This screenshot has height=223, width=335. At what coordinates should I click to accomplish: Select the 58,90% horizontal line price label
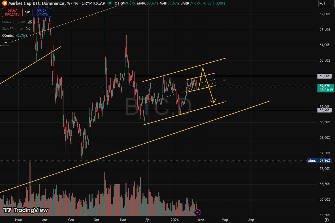click(x=325, y=110)
